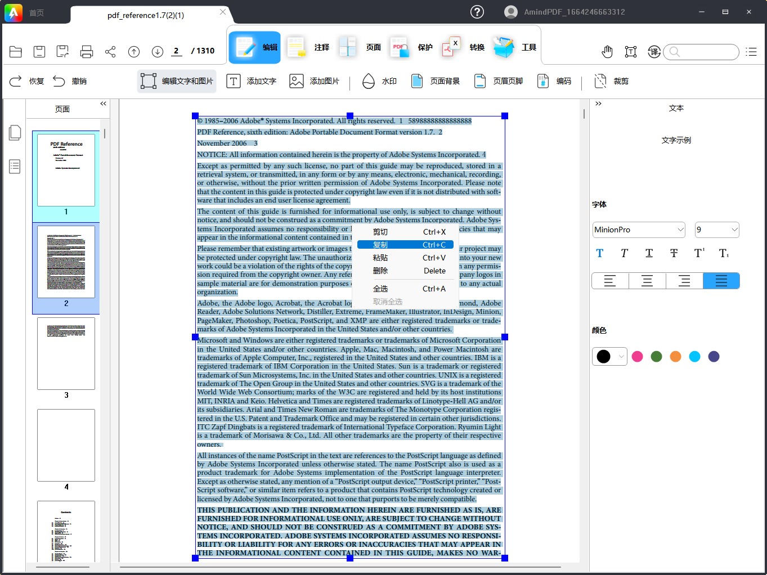Click the search input field
This screenshot has height=575, width=767.
[x=701, y=52]
